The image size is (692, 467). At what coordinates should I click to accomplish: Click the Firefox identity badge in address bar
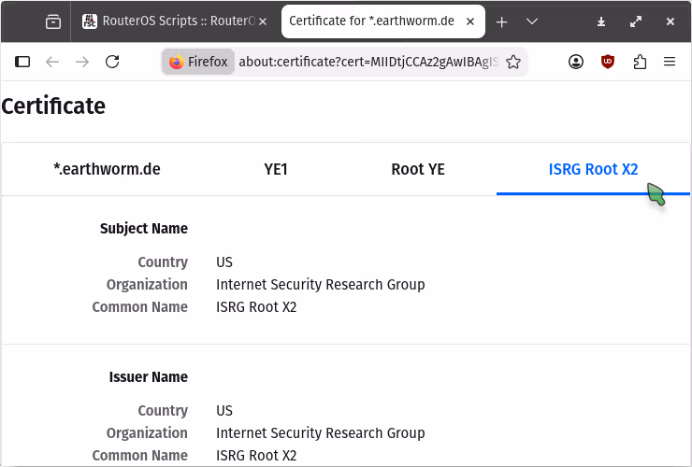[198, 62]
